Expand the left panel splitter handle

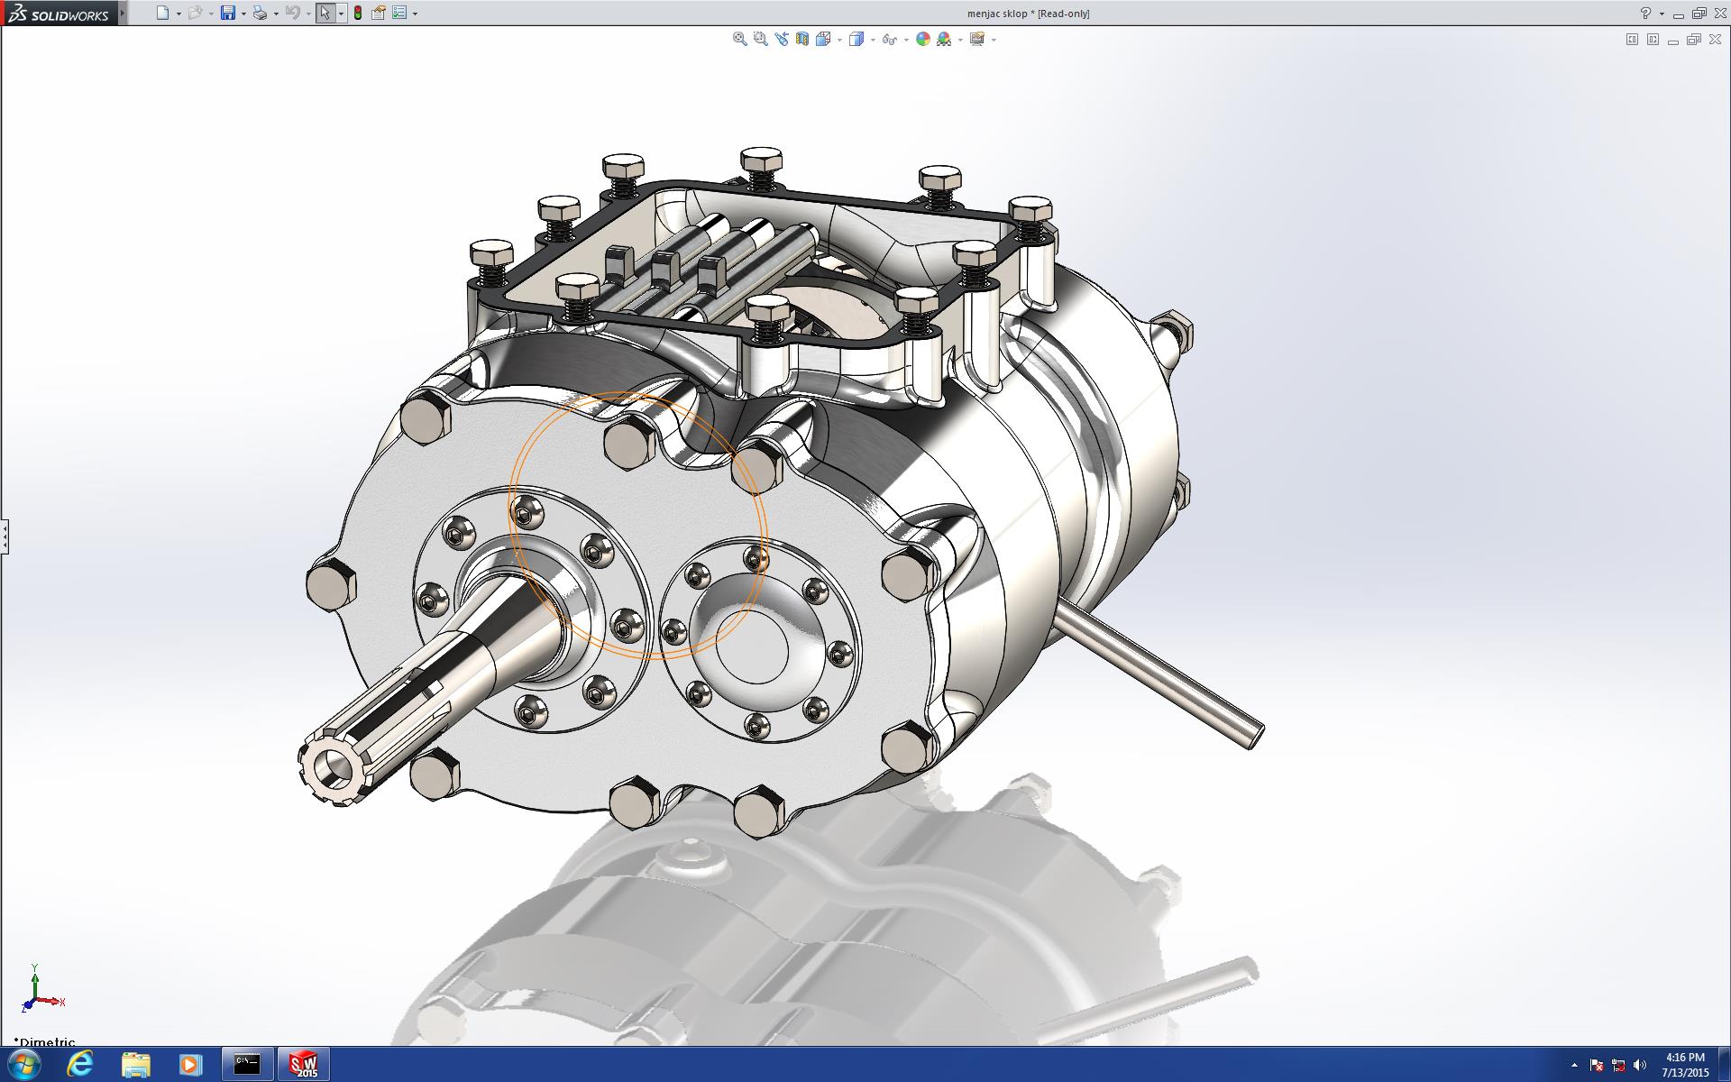(5, 536)
